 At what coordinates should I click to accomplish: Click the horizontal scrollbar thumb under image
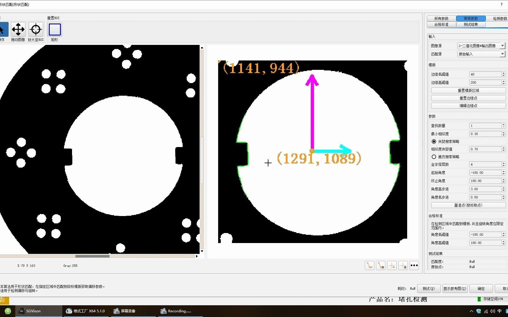(x=92, y=256)
